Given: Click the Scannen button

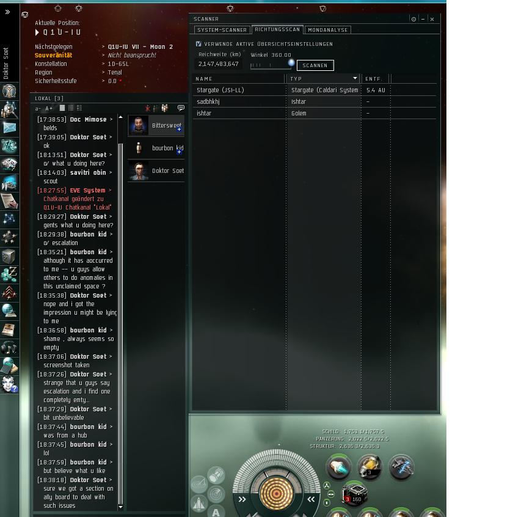Looking at the screenshot, I should pos(315,65).
